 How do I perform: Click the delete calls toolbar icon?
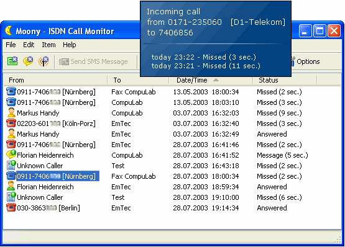[x=12, y=61]
